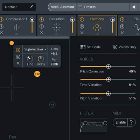Toggle power on the Compressor 1 module
Screen dimensions: 140x140
click(x=2, y=19)
